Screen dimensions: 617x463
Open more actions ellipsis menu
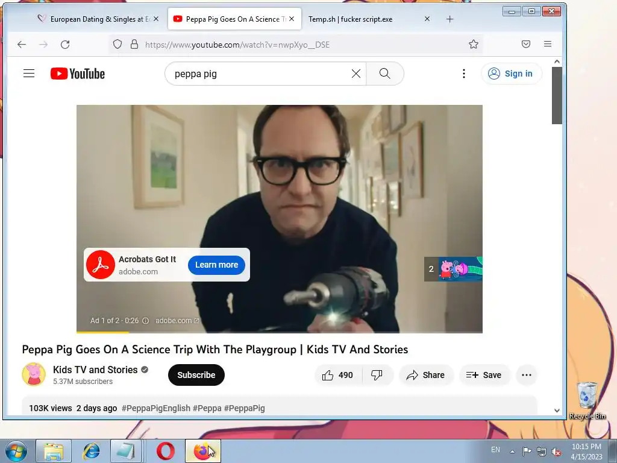pyautogui.click(x=527, y=375)
